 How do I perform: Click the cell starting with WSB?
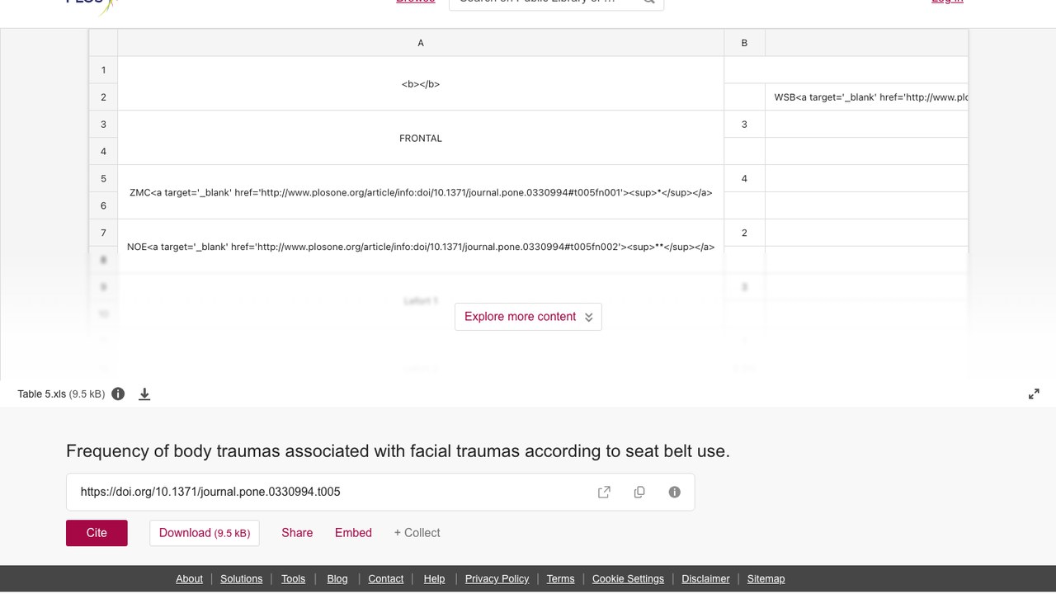(866, 97)
